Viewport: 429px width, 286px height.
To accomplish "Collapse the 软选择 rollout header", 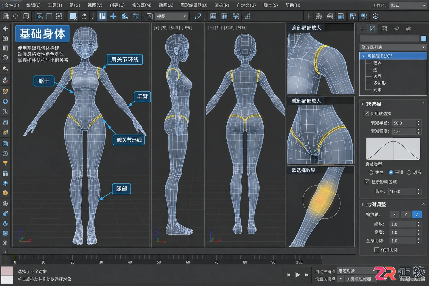I will click(393, 104).
